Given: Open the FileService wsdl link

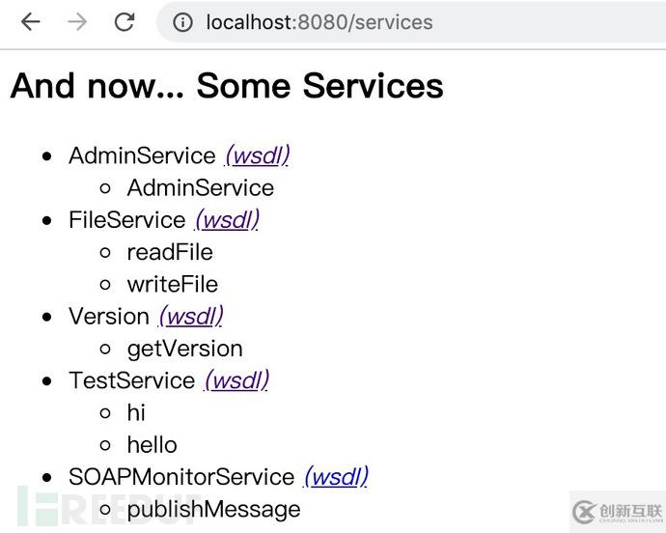Looking at the screenshot, I should 227,220.
